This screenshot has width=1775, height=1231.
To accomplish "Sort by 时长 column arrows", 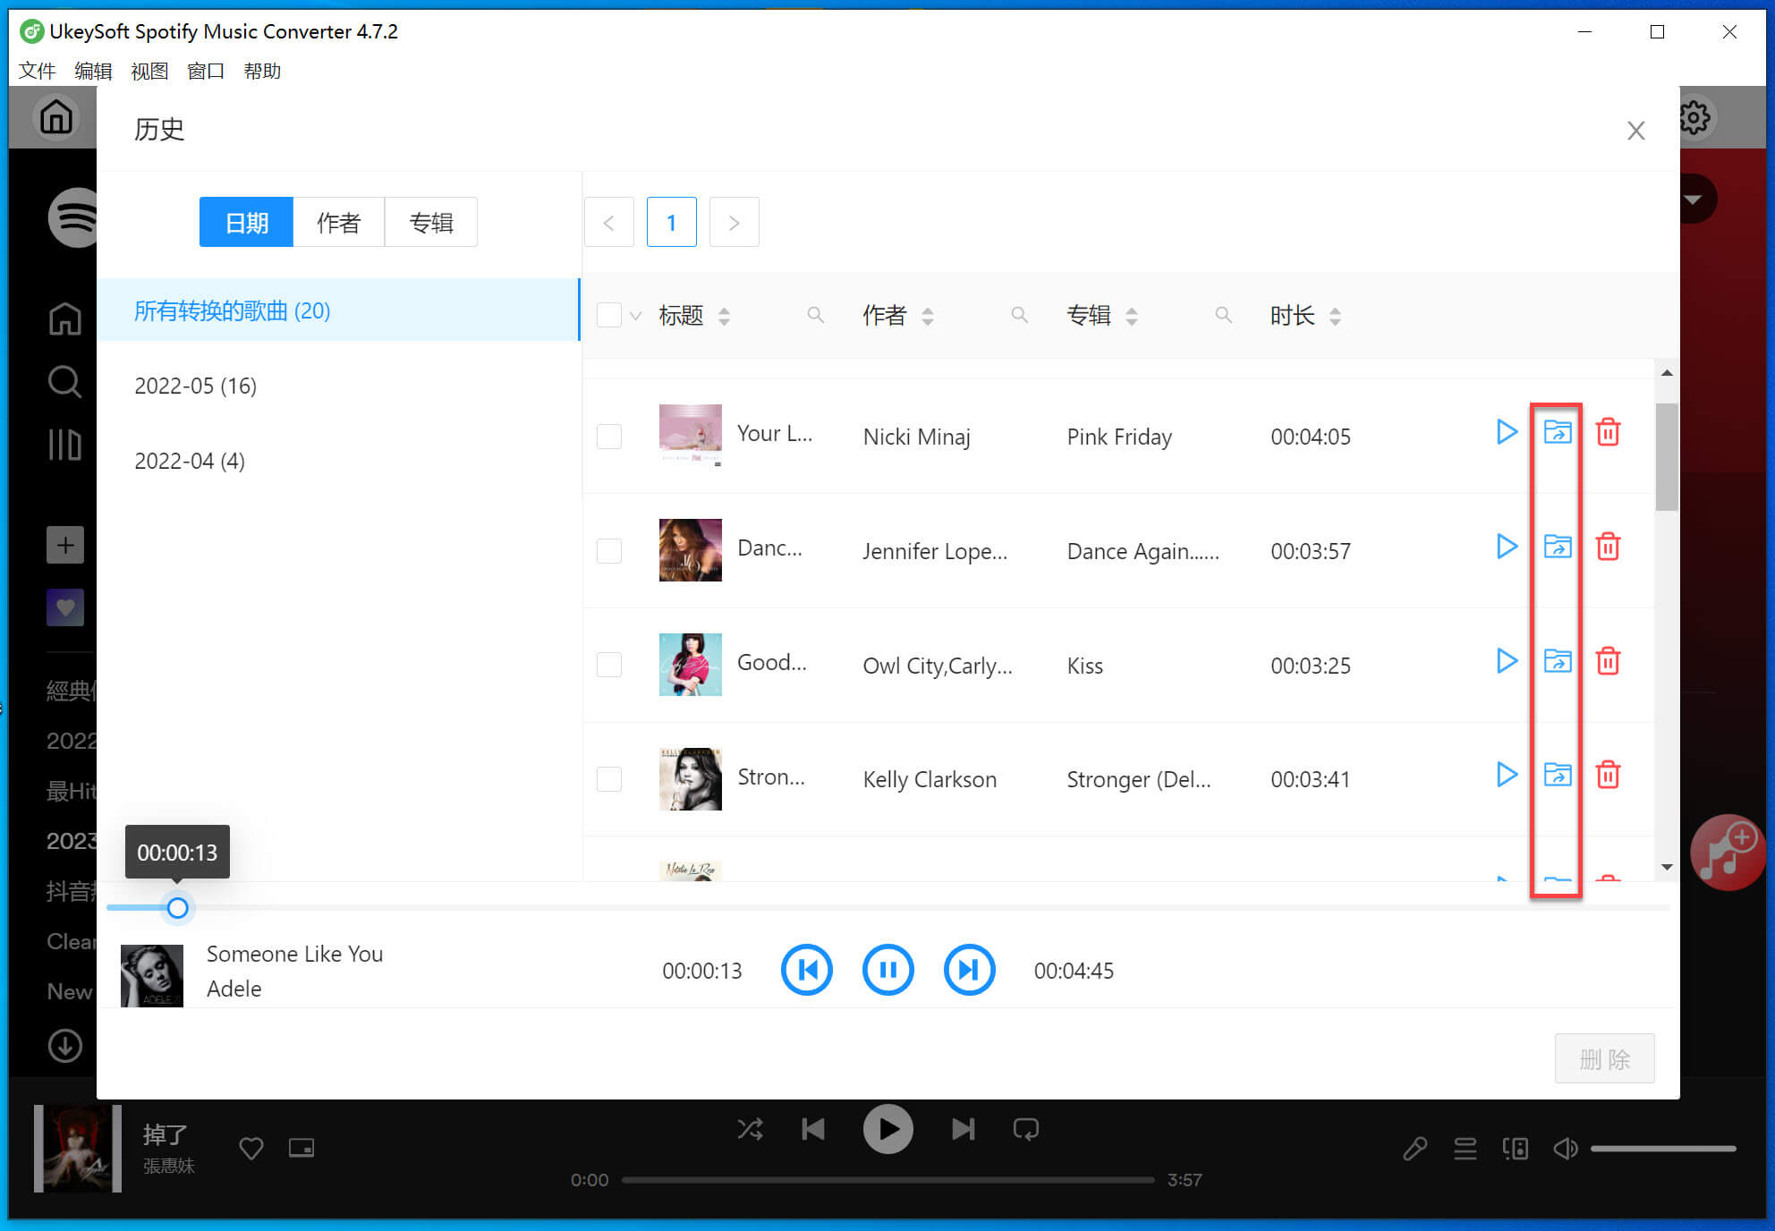I will (1335, 316).
